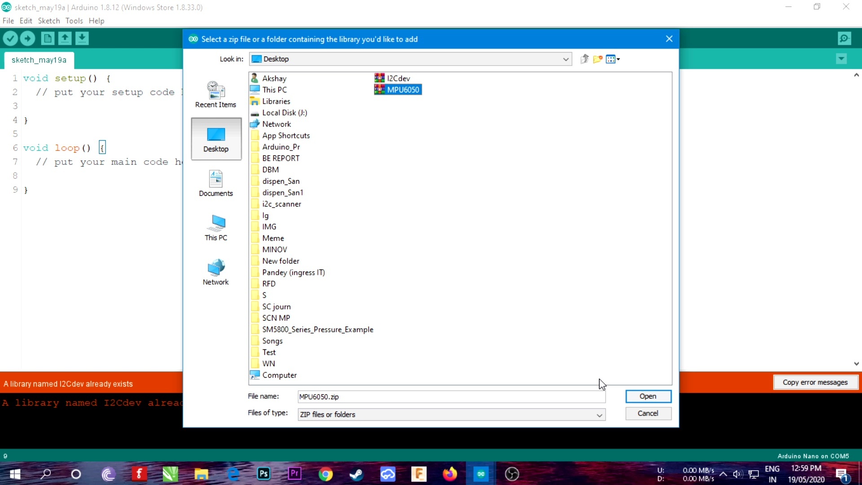Open the tab options dropdown arrow
862x485 pixels.
(x=841, y=59)
